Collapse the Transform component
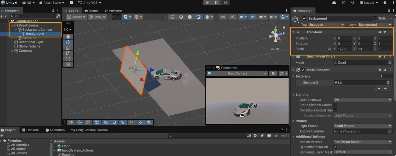 (293, 32)
